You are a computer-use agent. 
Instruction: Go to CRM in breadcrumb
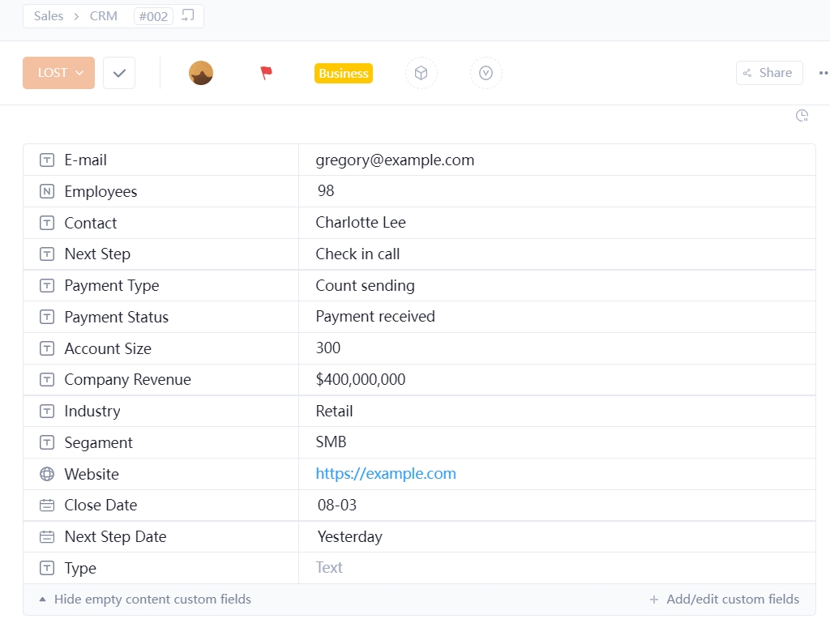point(104,16)
